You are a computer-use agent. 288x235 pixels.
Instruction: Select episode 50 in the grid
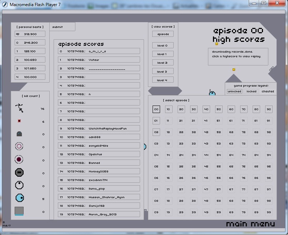pos(219,109)
